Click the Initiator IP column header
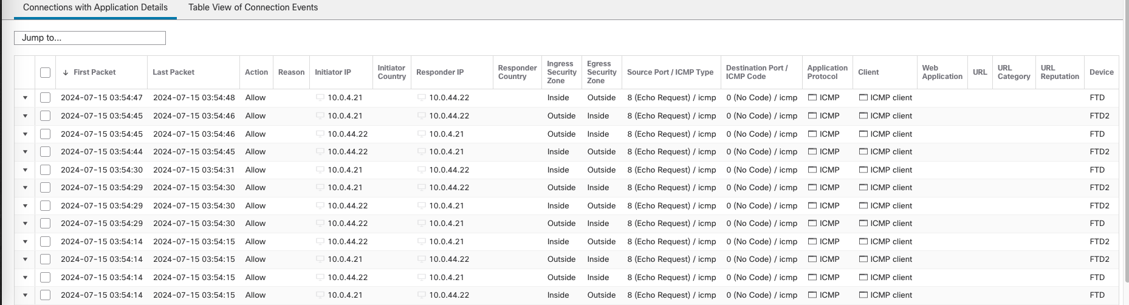This screenshot has width=1129, height=305. pos(333,72)
